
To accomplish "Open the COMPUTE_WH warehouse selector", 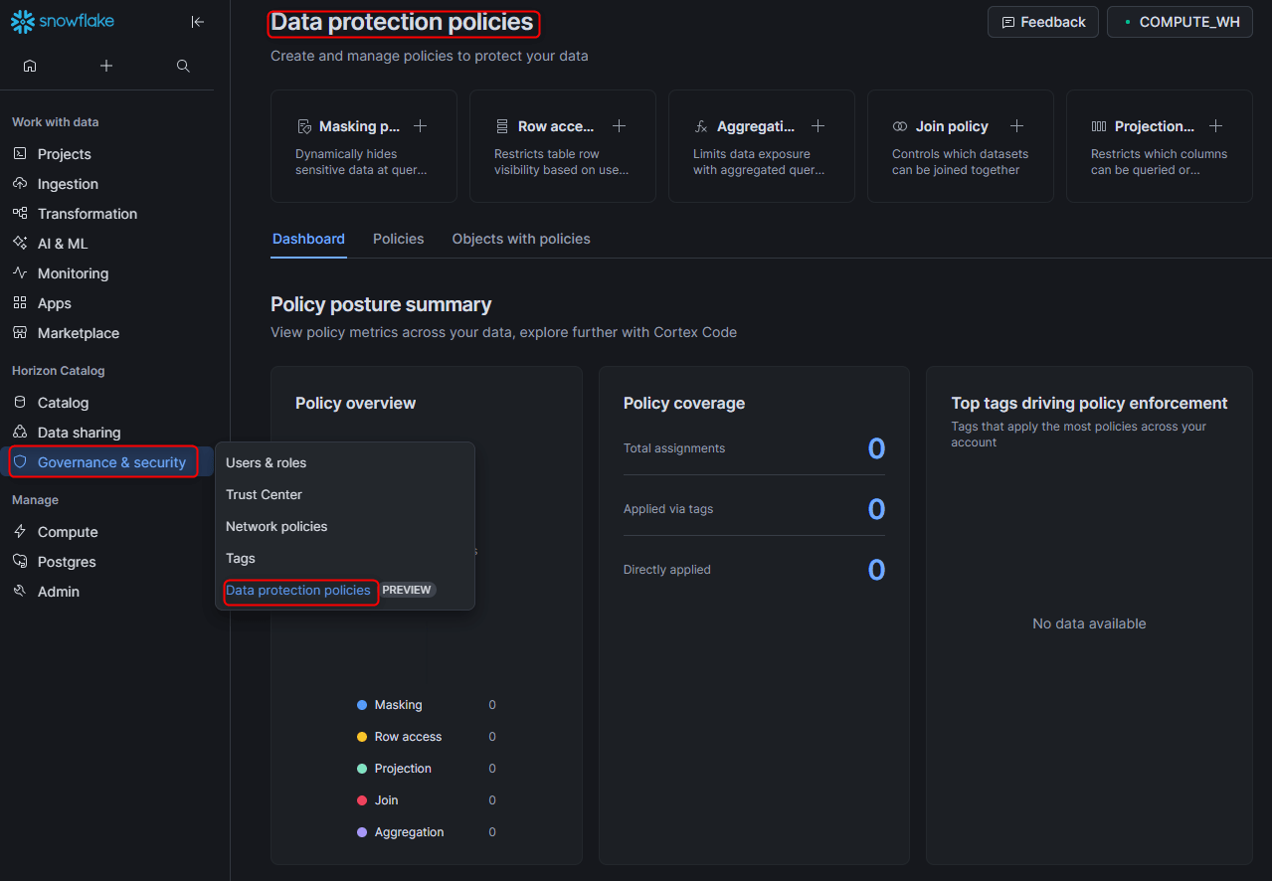I will click(1179, 22).
